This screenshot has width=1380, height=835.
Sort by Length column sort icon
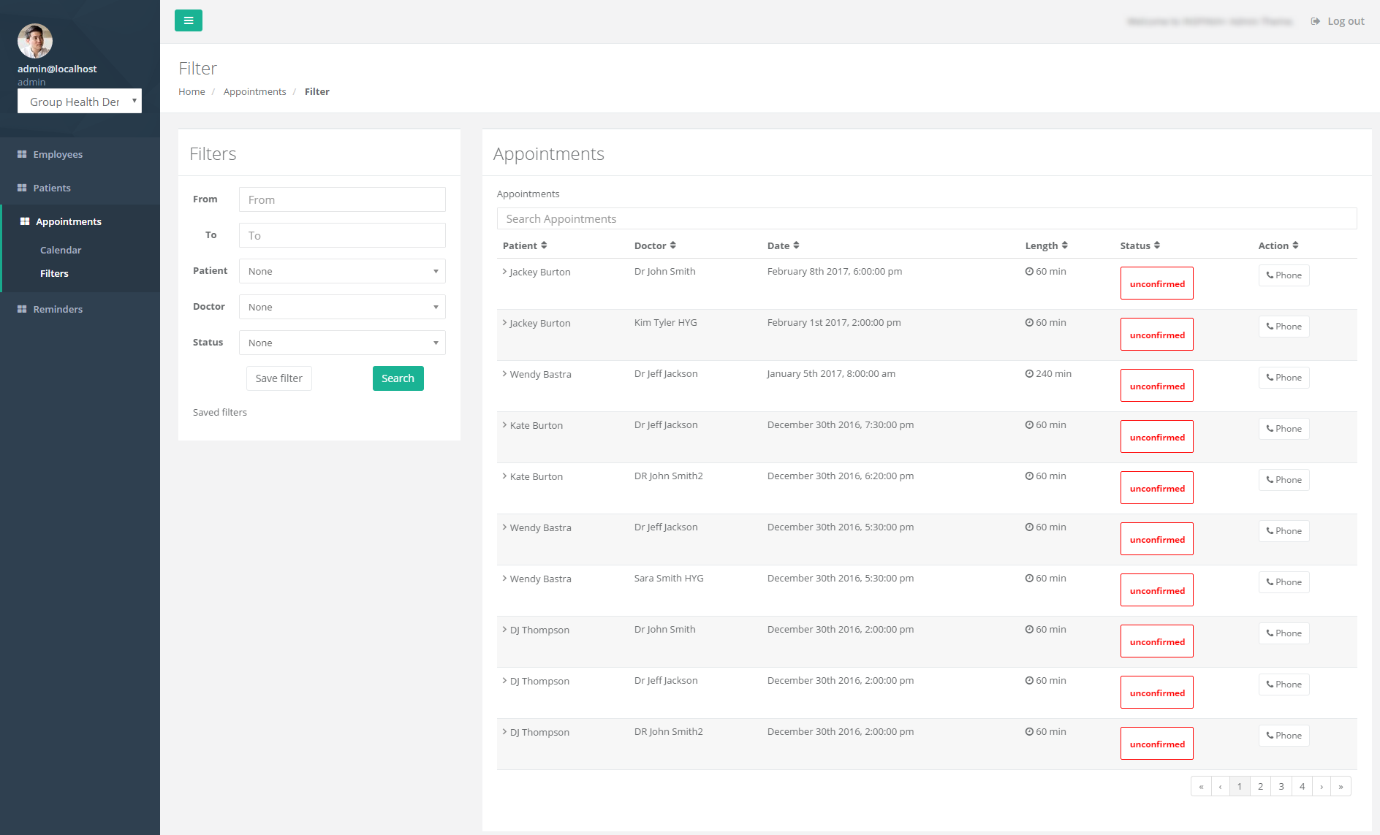[x=1064, y=245]
